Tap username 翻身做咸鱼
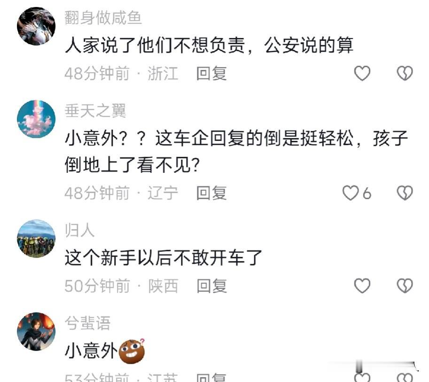 click(103, 18)
